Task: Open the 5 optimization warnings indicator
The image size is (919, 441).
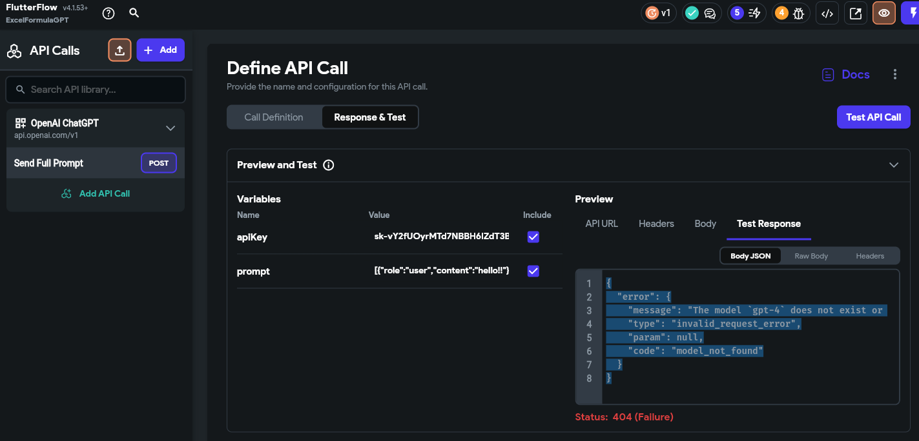Action: (x=745, y=13)
